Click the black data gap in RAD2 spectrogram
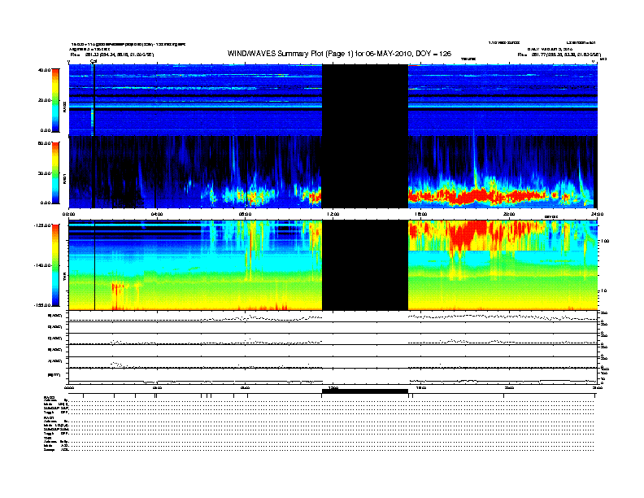The image size is (644, 498). 365,100
